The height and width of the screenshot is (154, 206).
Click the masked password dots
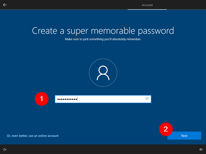tap(67, 99)
